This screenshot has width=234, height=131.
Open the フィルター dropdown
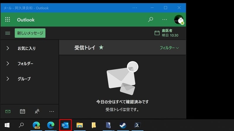(x=169, y=48)
